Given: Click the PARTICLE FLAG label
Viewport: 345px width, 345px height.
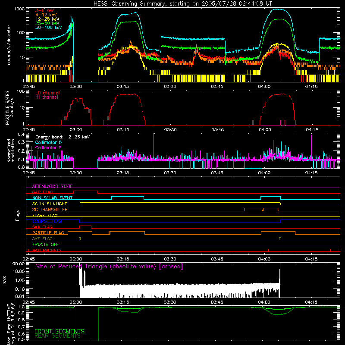Looking at the screenshot, I should pos(48,233).
